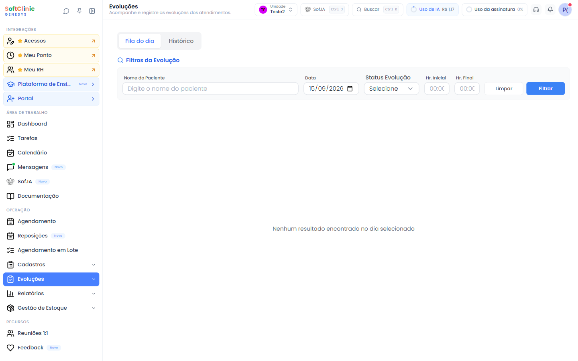
Task: Switch to the Histórico tab
Action: (x=181, y=41)
